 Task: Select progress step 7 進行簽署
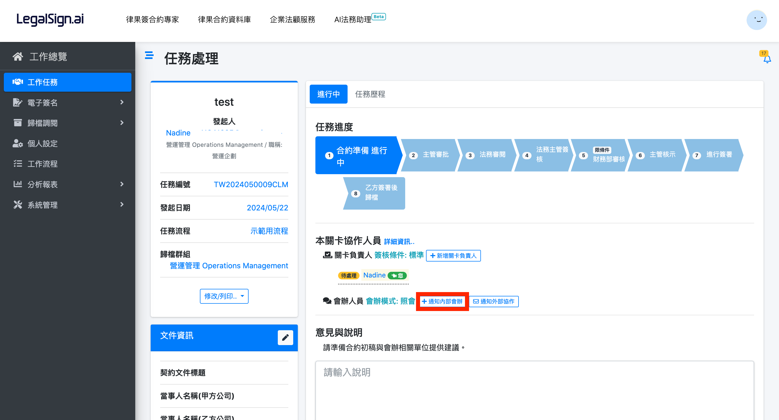pyautogui.click(x=714, y=155)
